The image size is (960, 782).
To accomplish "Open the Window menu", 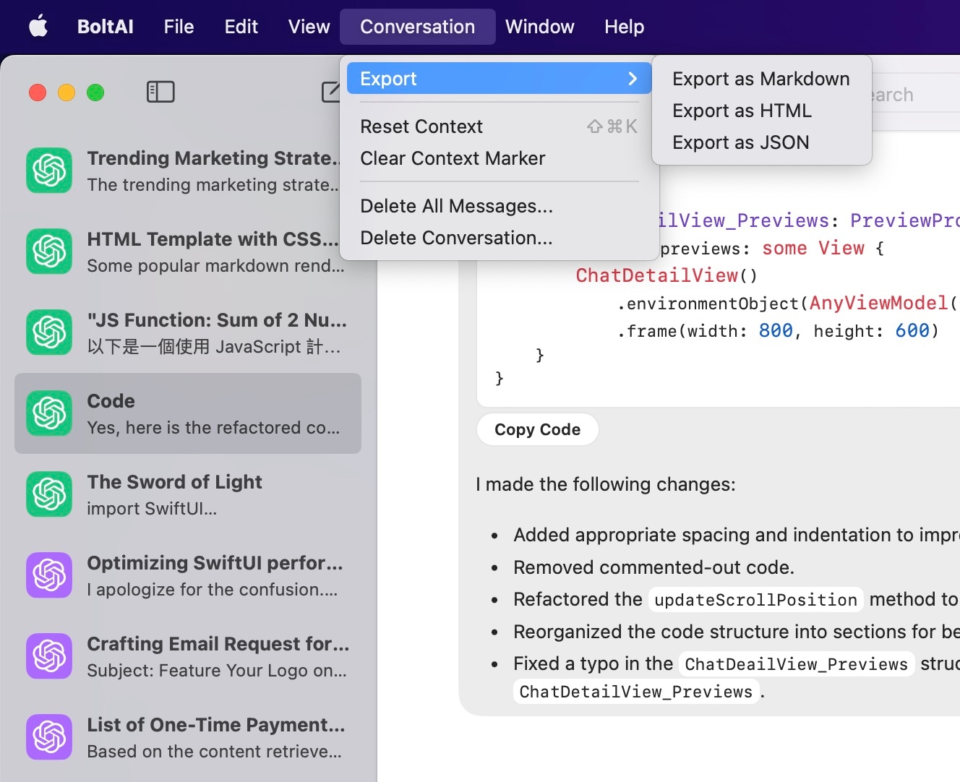I will pos(539,27).
